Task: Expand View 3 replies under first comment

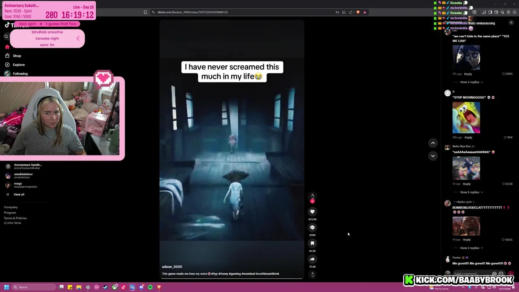Action: pos(471,82)
